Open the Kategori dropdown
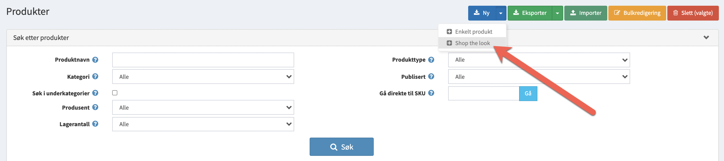 point(203,77)
